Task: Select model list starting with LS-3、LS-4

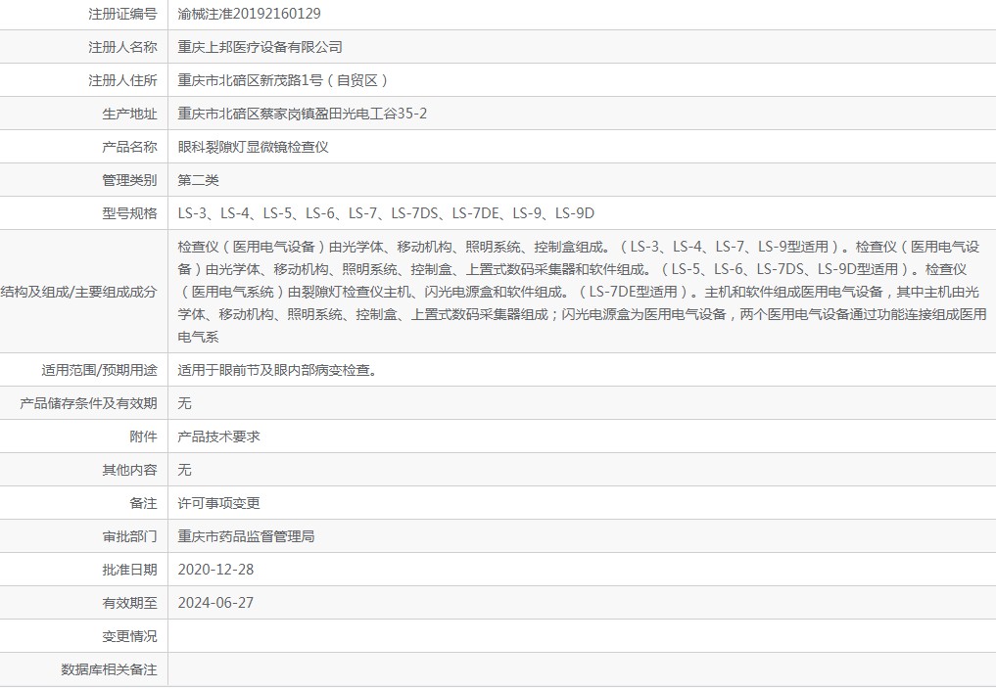Action: pos(386,213)
